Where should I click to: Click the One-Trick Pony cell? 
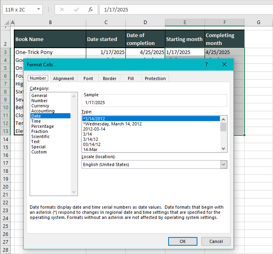[50, 52]
